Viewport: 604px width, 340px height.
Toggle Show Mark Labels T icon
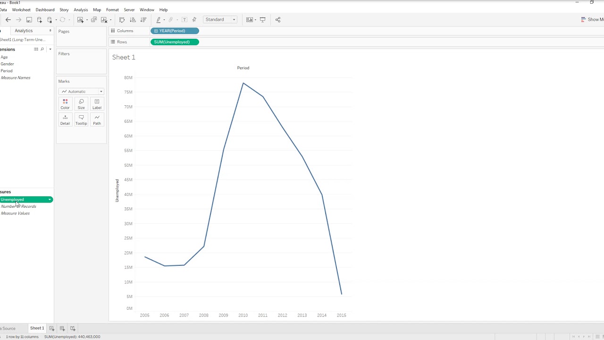coord(185,20)
